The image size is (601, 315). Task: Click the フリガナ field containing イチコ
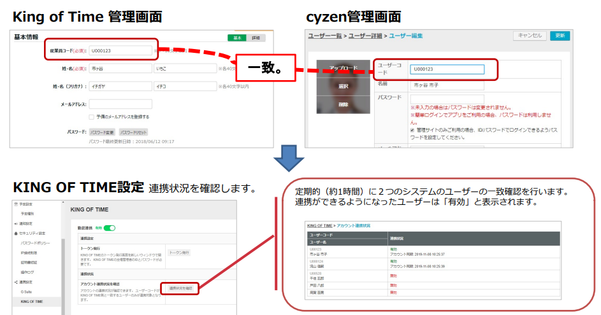pyautogui.click(x=185, y=87)
